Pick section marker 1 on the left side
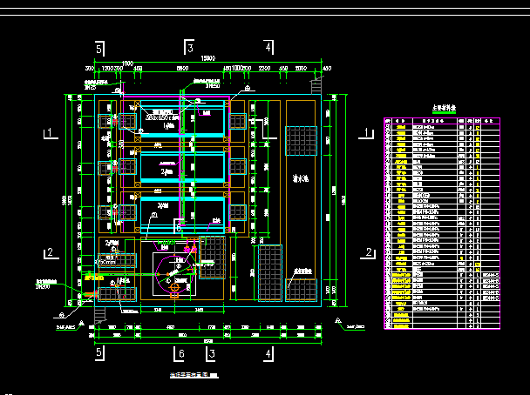530x395 pixels. coord(51,134)
